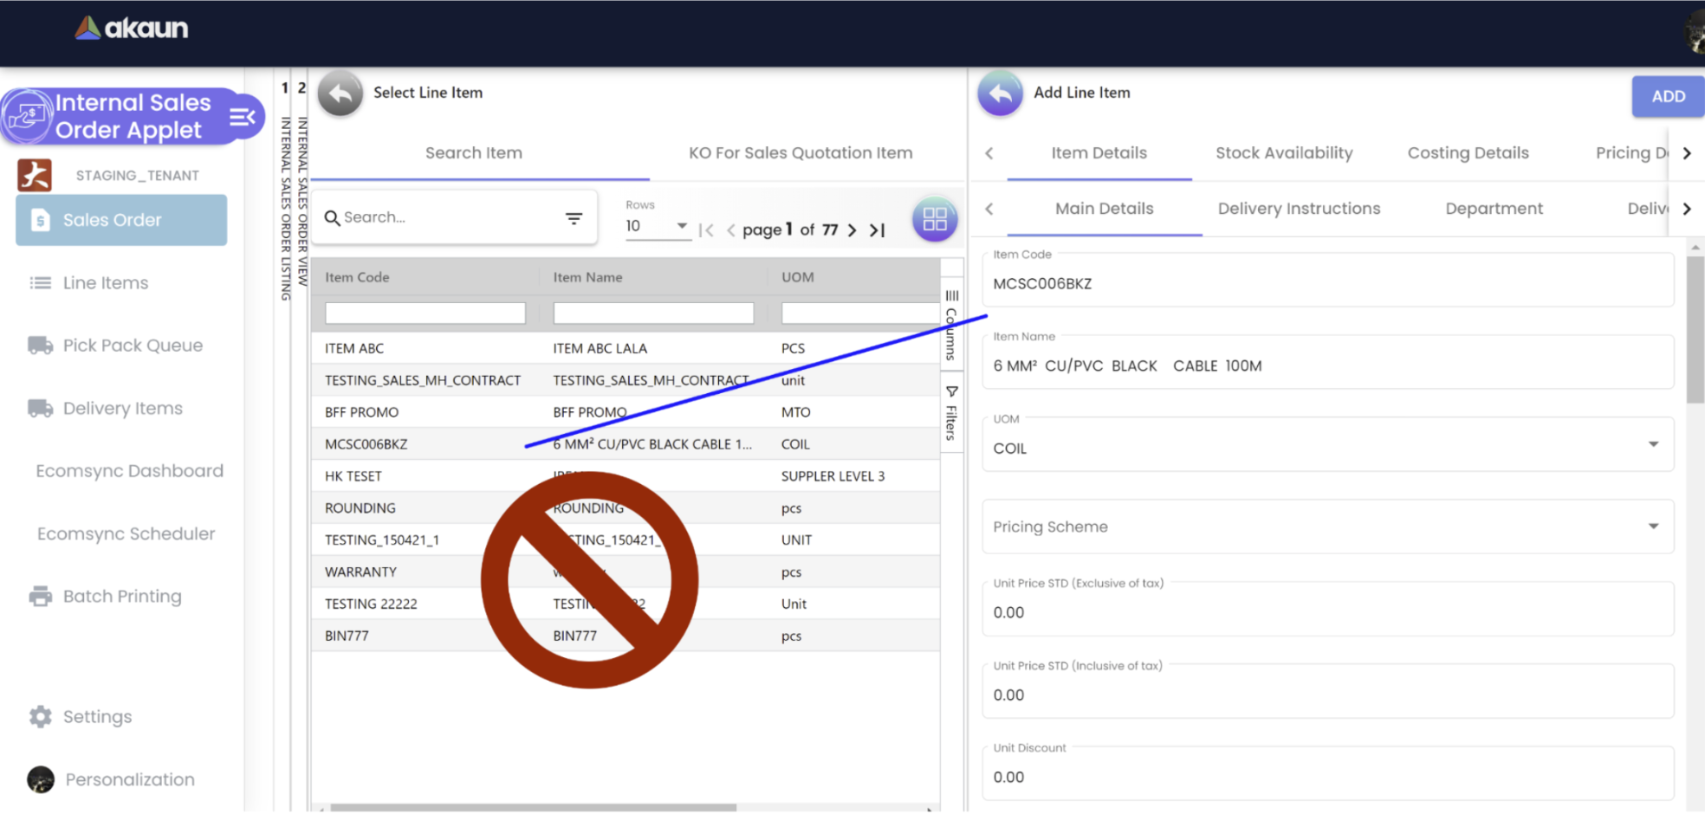This screenshot has height=814, width=1705.
Task: Open the Filters side panel
Action: click(x=951, y=414)
